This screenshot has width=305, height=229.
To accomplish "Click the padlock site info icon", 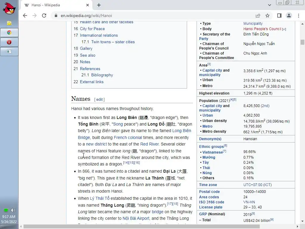I will click(x=56, y=16).
